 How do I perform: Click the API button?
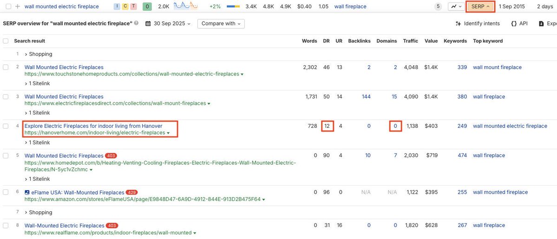coord(519,23)
